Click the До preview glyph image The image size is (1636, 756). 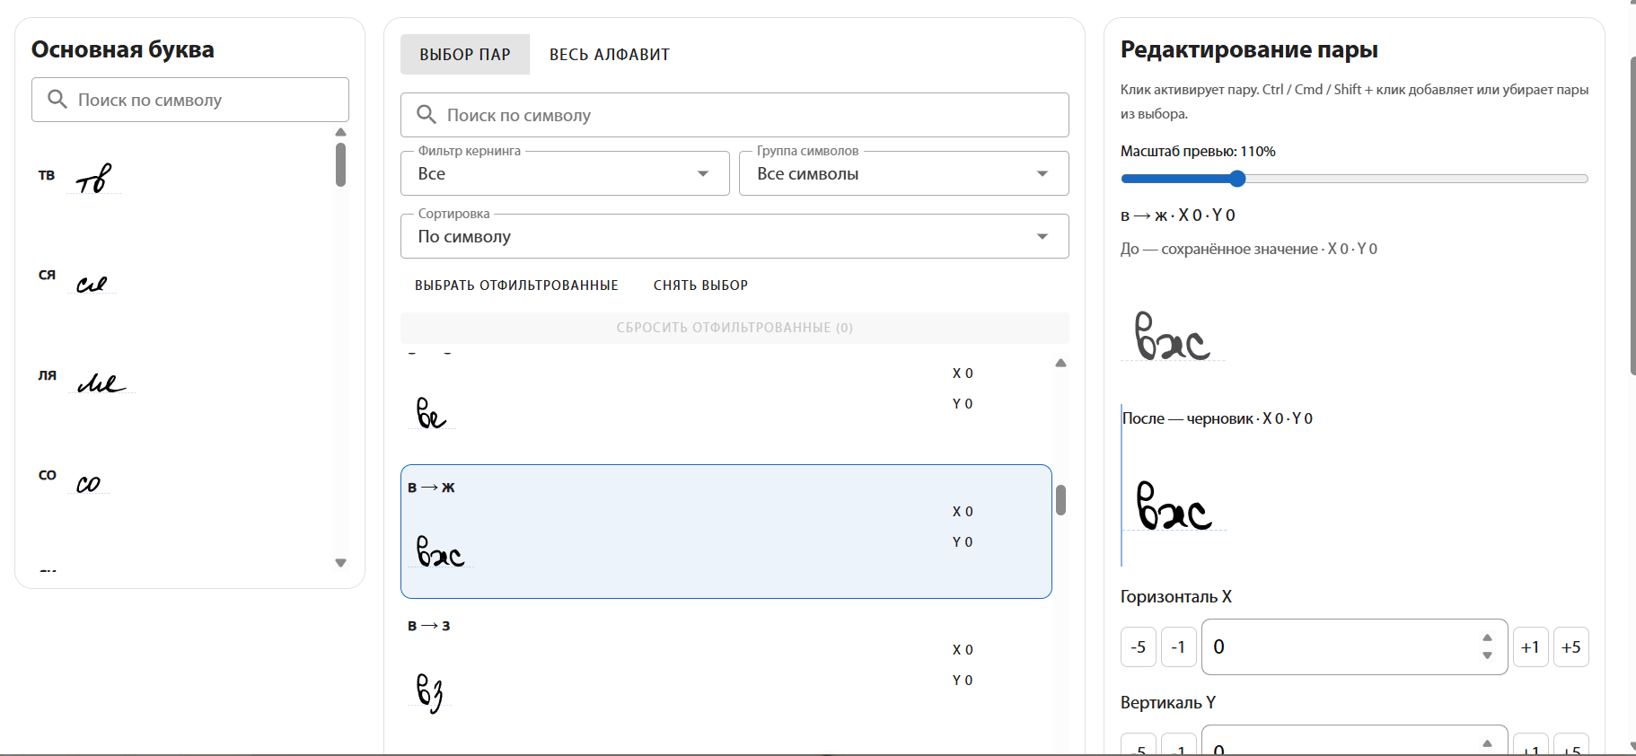(1173, 336)
